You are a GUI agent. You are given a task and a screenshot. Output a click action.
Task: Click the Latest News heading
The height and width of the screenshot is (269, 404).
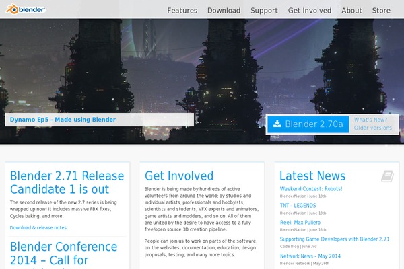point(312,176)
